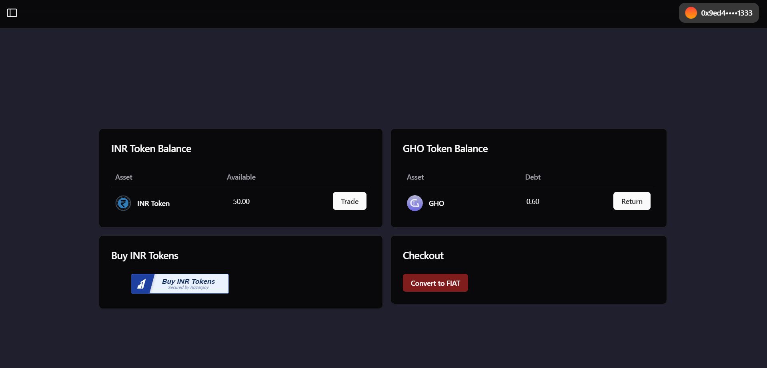767x368 pixels.
Task: Click the GHO token ghost icon
Action: (415, 203)
